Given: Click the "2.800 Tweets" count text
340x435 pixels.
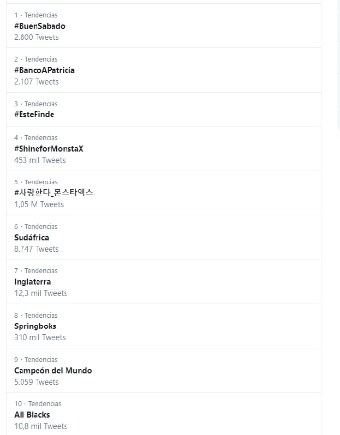Looking at the screenshot, I should [x=36, y=37].
